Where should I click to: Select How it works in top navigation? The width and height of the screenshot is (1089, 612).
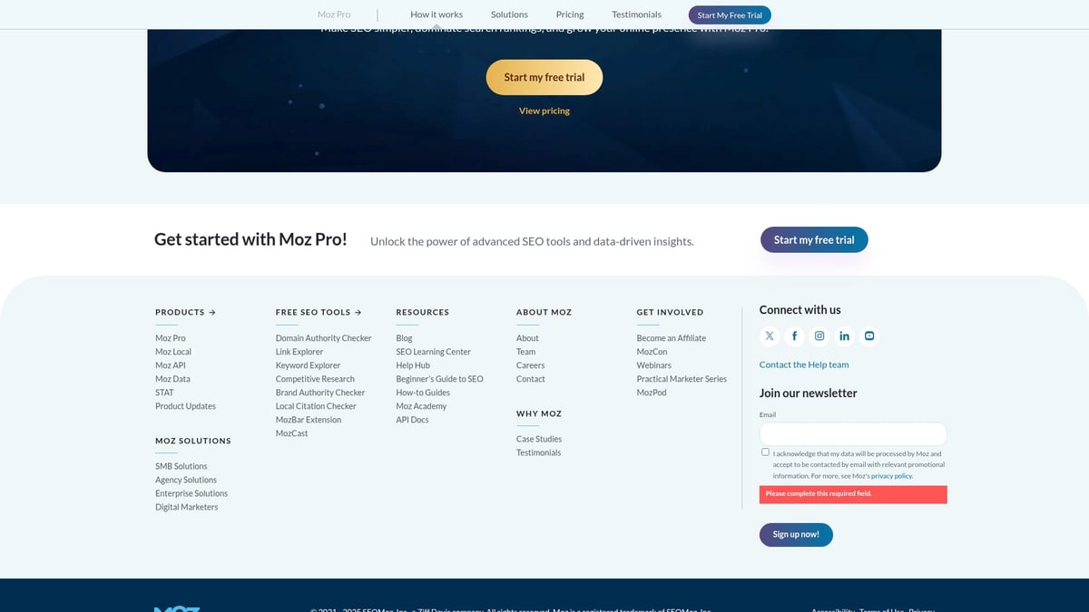coord(437,15)
